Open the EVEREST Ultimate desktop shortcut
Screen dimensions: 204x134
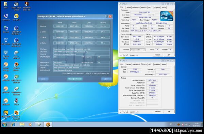pos(16,67)
